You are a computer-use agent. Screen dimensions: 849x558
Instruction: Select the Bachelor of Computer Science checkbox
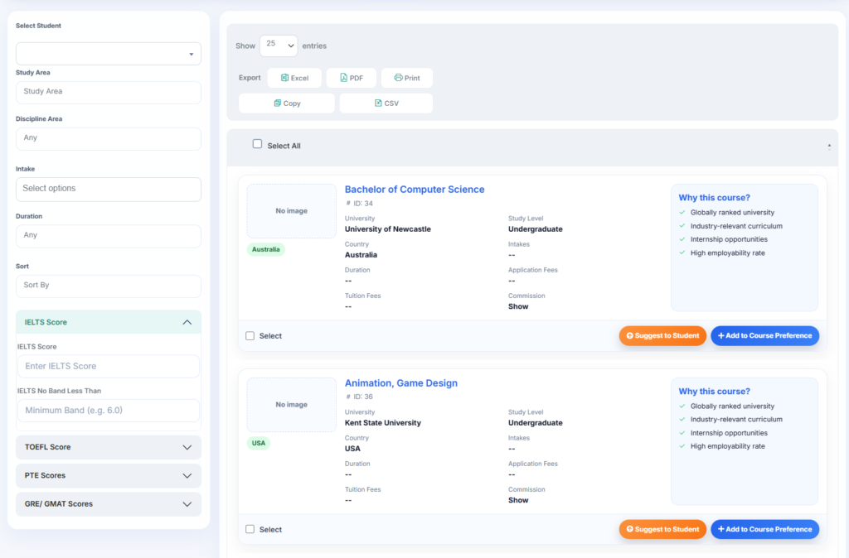coord(250,336)
